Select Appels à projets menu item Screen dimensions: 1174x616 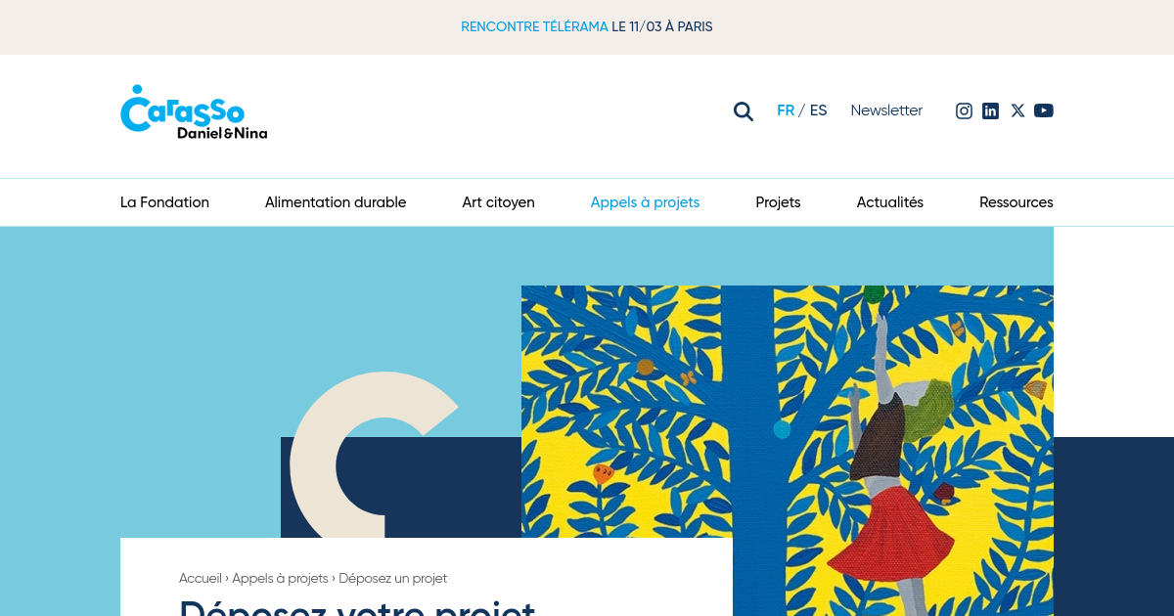tap(645, 202)
